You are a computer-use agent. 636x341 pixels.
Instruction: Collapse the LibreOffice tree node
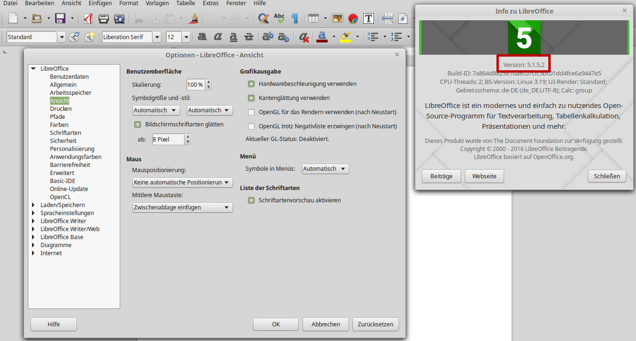(x=33, y=69)
